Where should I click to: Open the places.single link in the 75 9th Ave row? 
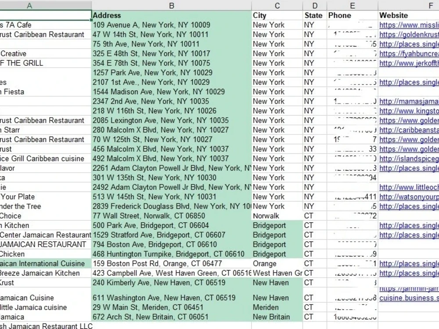[409, 44]
